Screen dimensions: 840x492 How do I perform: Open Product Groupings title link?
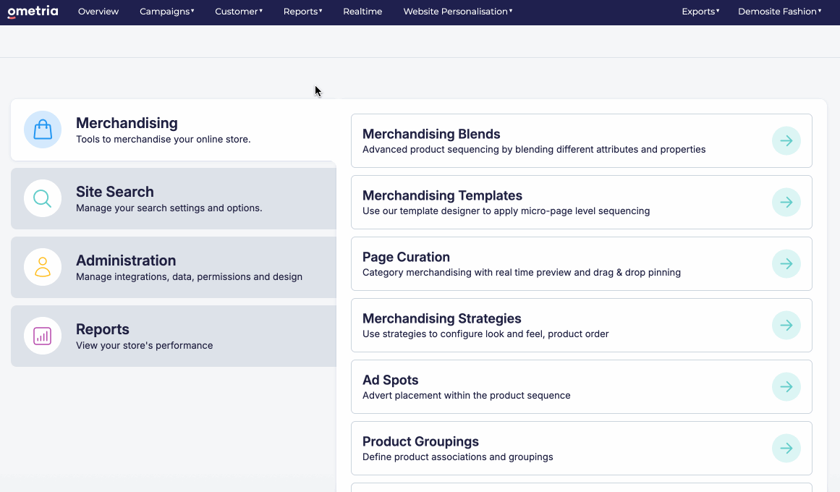click(x=420, y=441)
